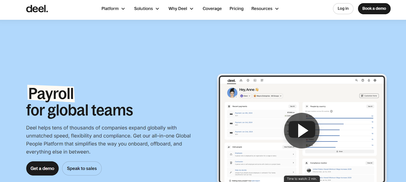Click the reports chart icon in dashboard bar
Screen dimensions: 406x182
point(255,80)
